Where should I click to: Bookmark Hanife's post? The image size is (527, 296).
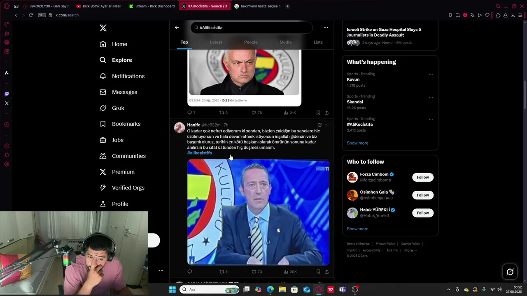[318, 272]
